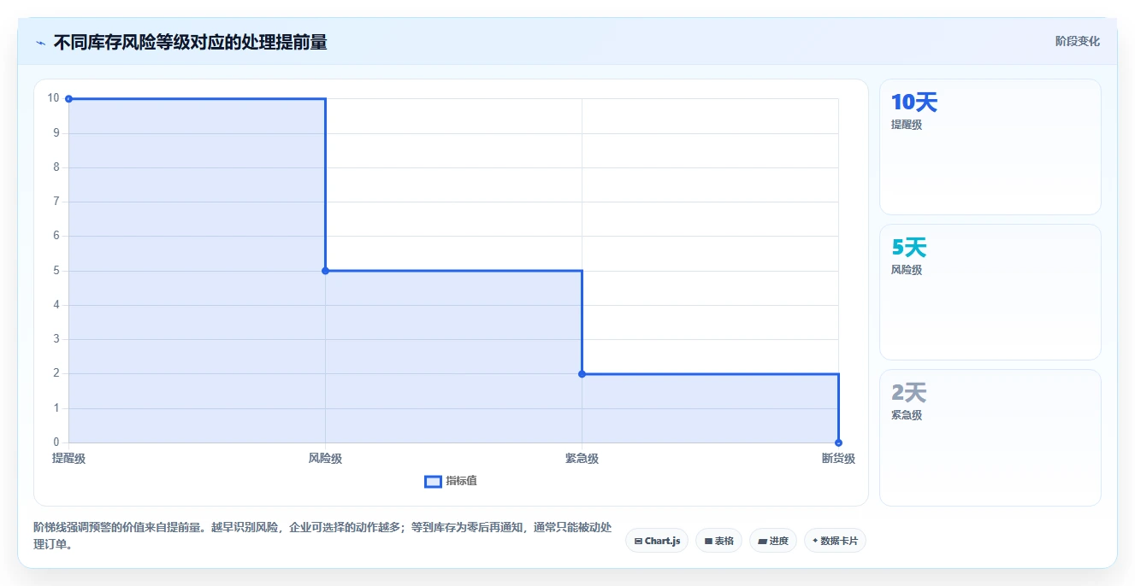Click the data point at 紧急级 value 2
This screenshot has width=1135, height=586.
pos(582,373)
